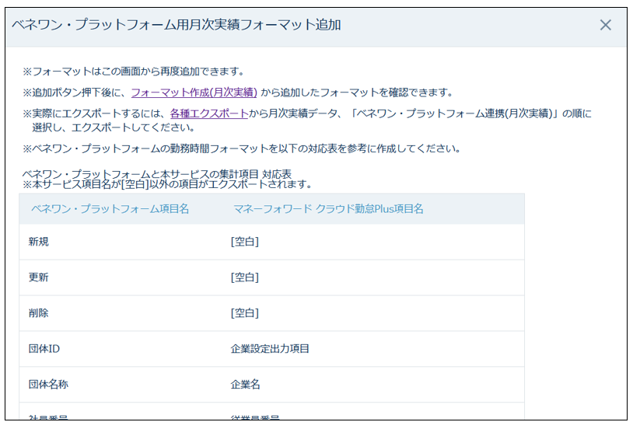Open the フォーマット作成(月次実績) link

pyautogui.click(x=194, y=92)
